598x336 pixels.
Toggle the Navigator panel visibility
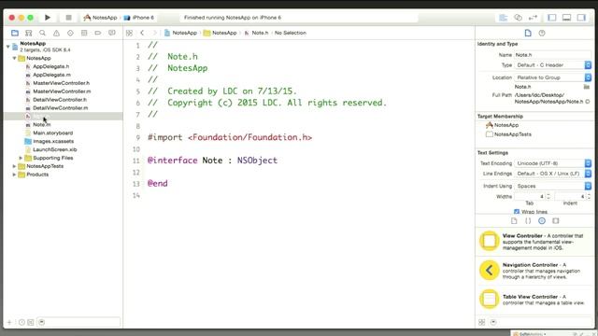(552, 18)
